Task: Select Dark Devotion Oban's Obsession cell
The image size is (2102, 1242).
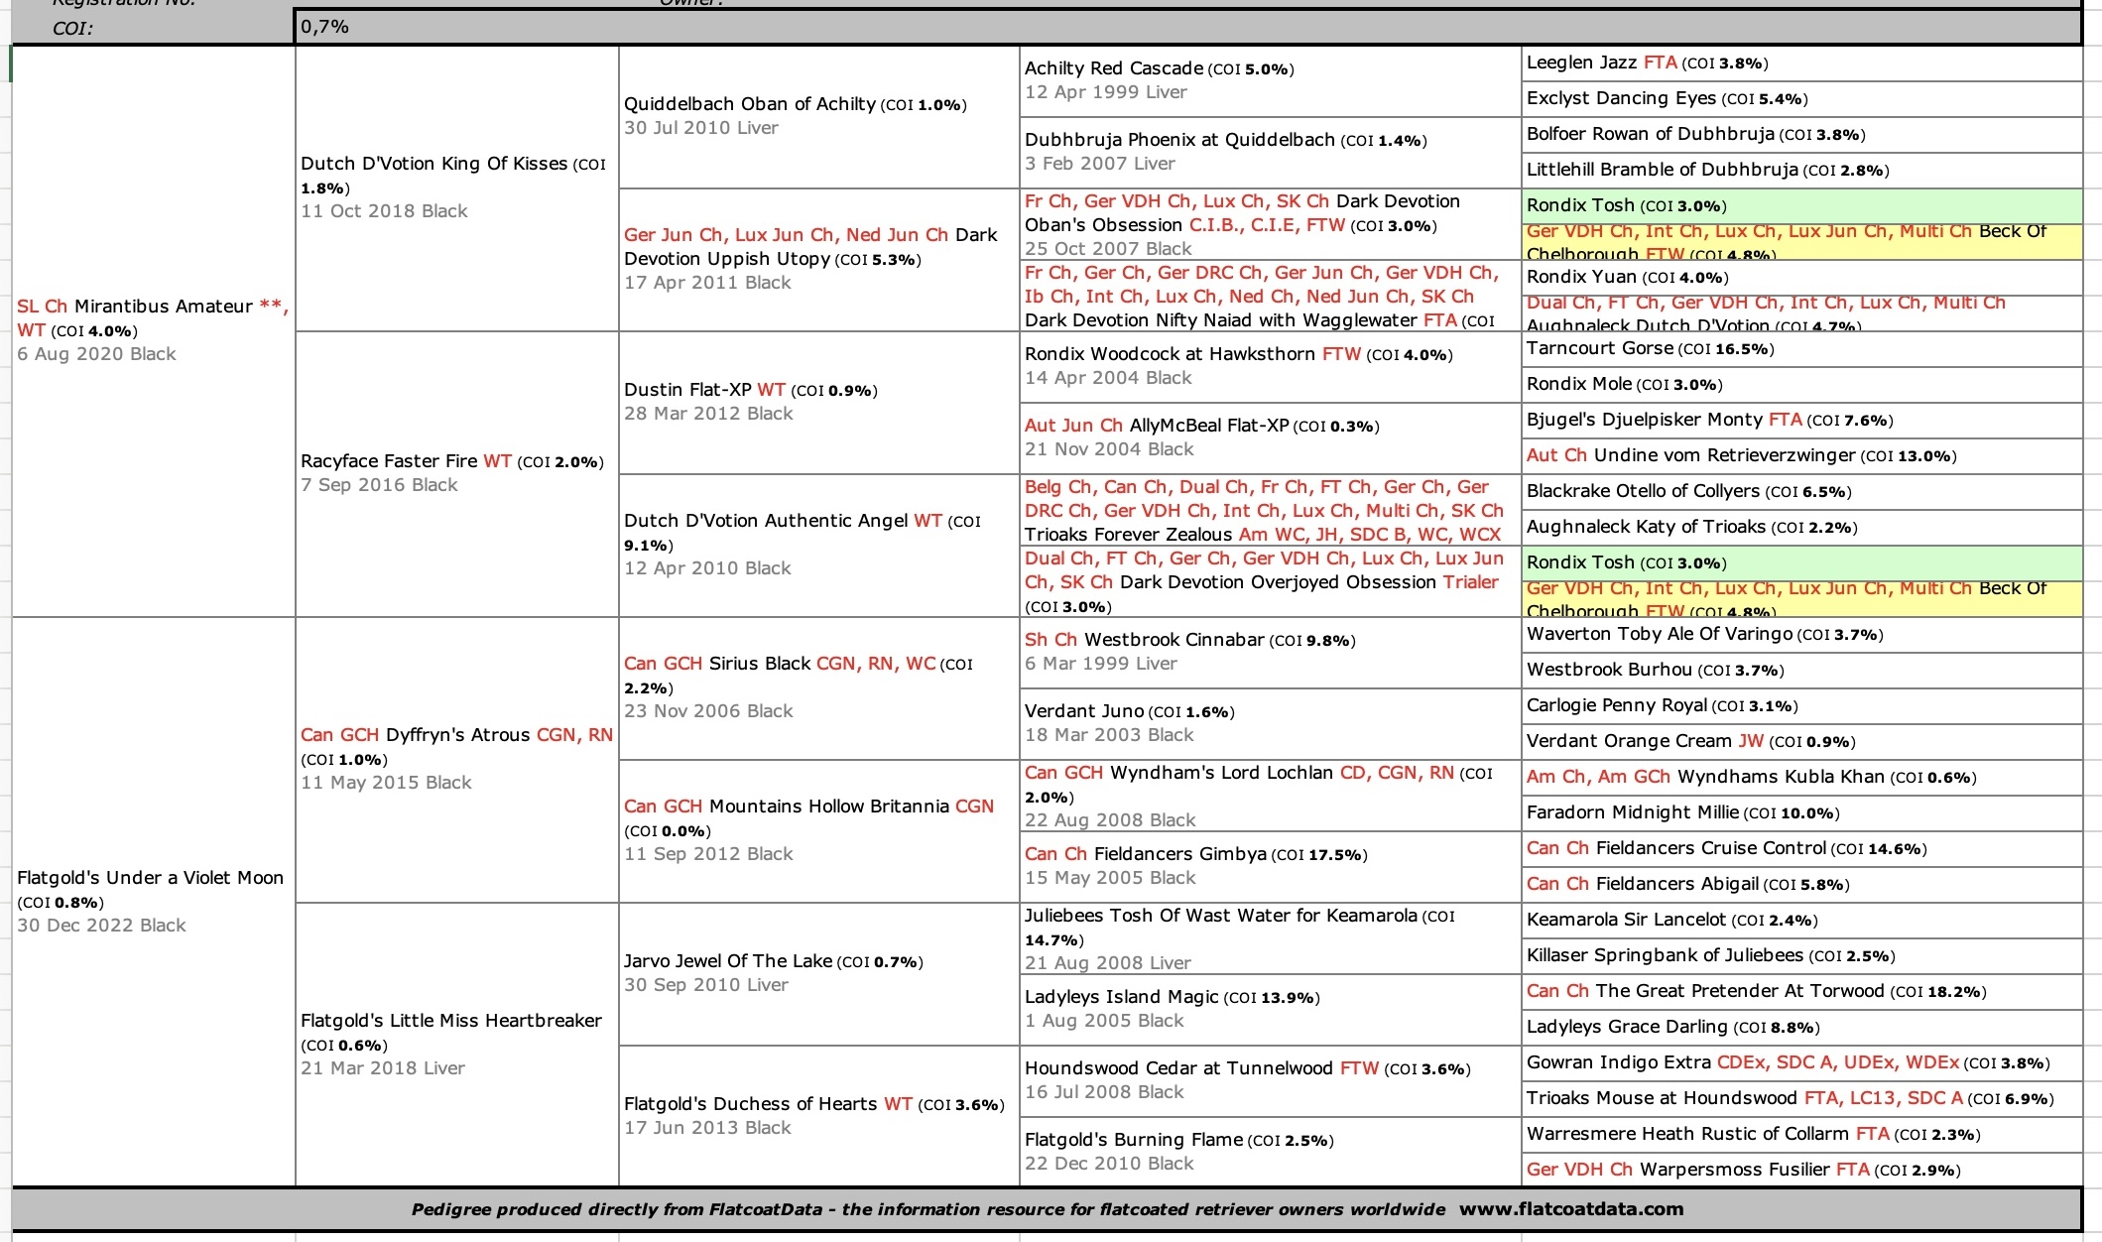Action: [1271, 224]
